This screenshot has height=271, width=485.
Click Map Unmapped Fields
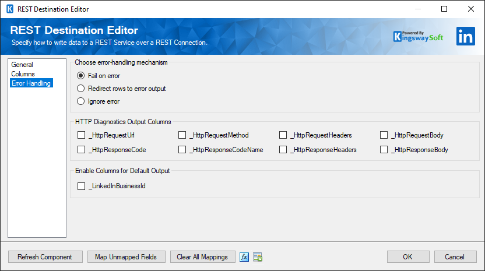coord(126,257)
